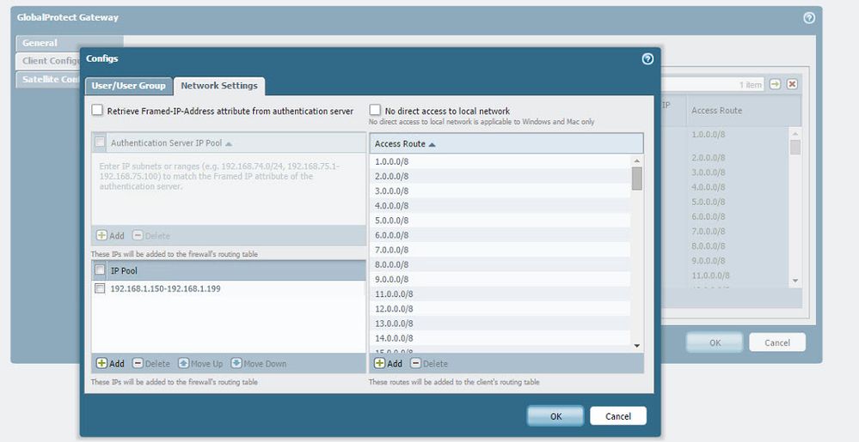This screenshot has height=442, width=859.
Task: Select the 6.0.0.0/8 access route row
Action: (x=500, y=236)
